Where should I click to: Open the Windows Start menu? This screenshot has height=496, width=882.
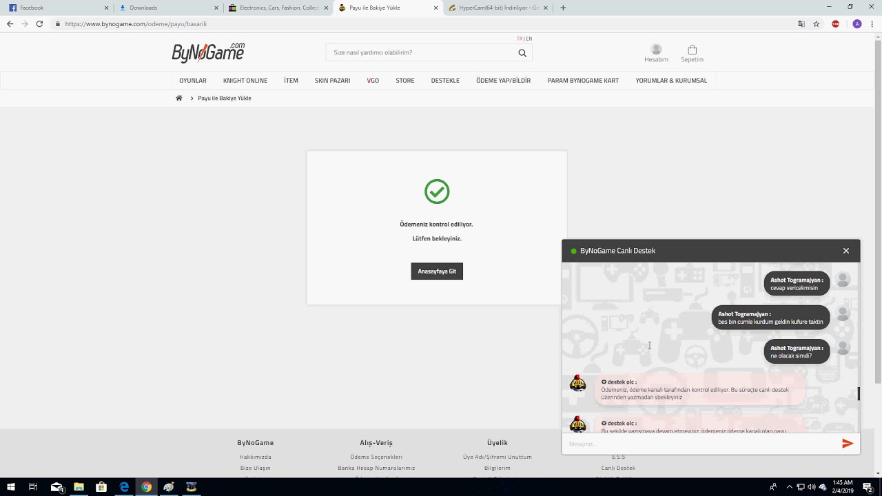click(x=11, y=487)
